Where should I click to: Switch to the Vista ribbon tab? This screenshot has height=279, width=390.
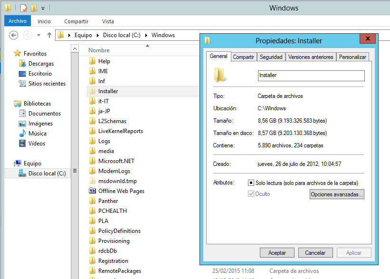108,21
